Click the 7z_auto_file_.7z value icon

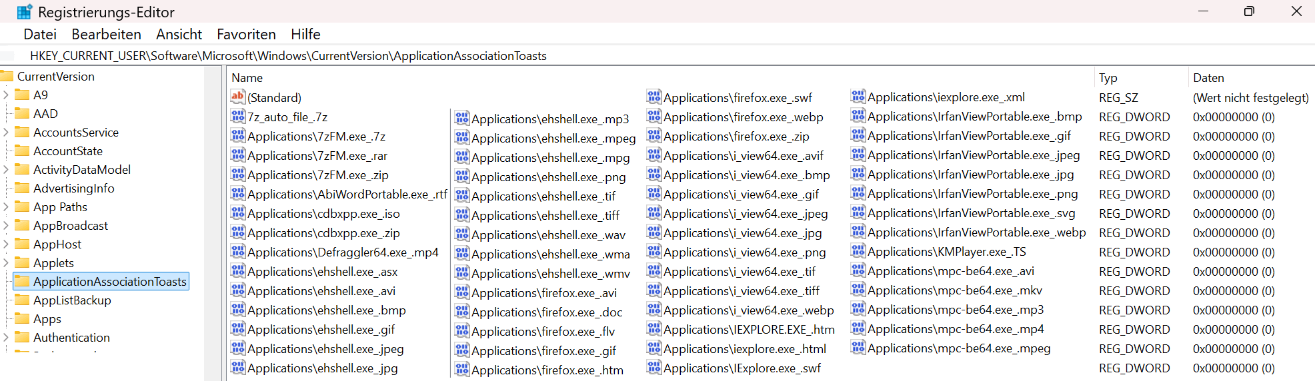238,116
